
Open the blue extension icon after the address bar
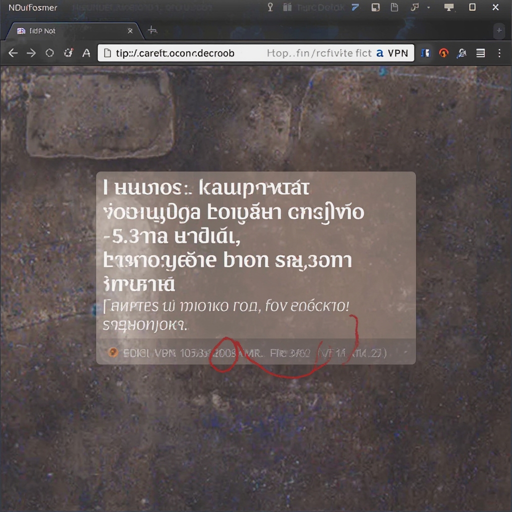[x=425, y=53]
